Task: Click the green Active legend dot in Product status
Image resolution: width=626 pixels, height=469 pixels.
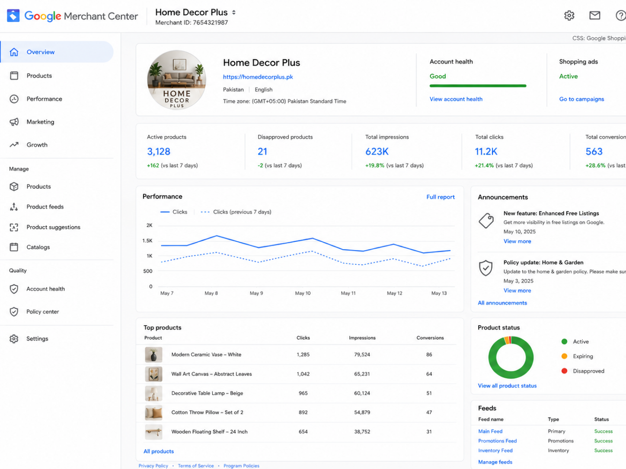Action: point(564,342)
